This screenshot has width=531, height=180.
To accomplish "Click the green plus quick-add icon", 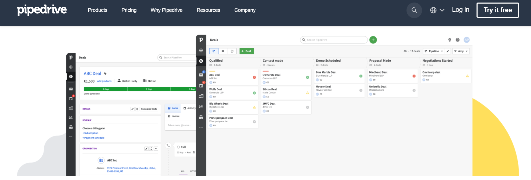I will click(373, 40).
